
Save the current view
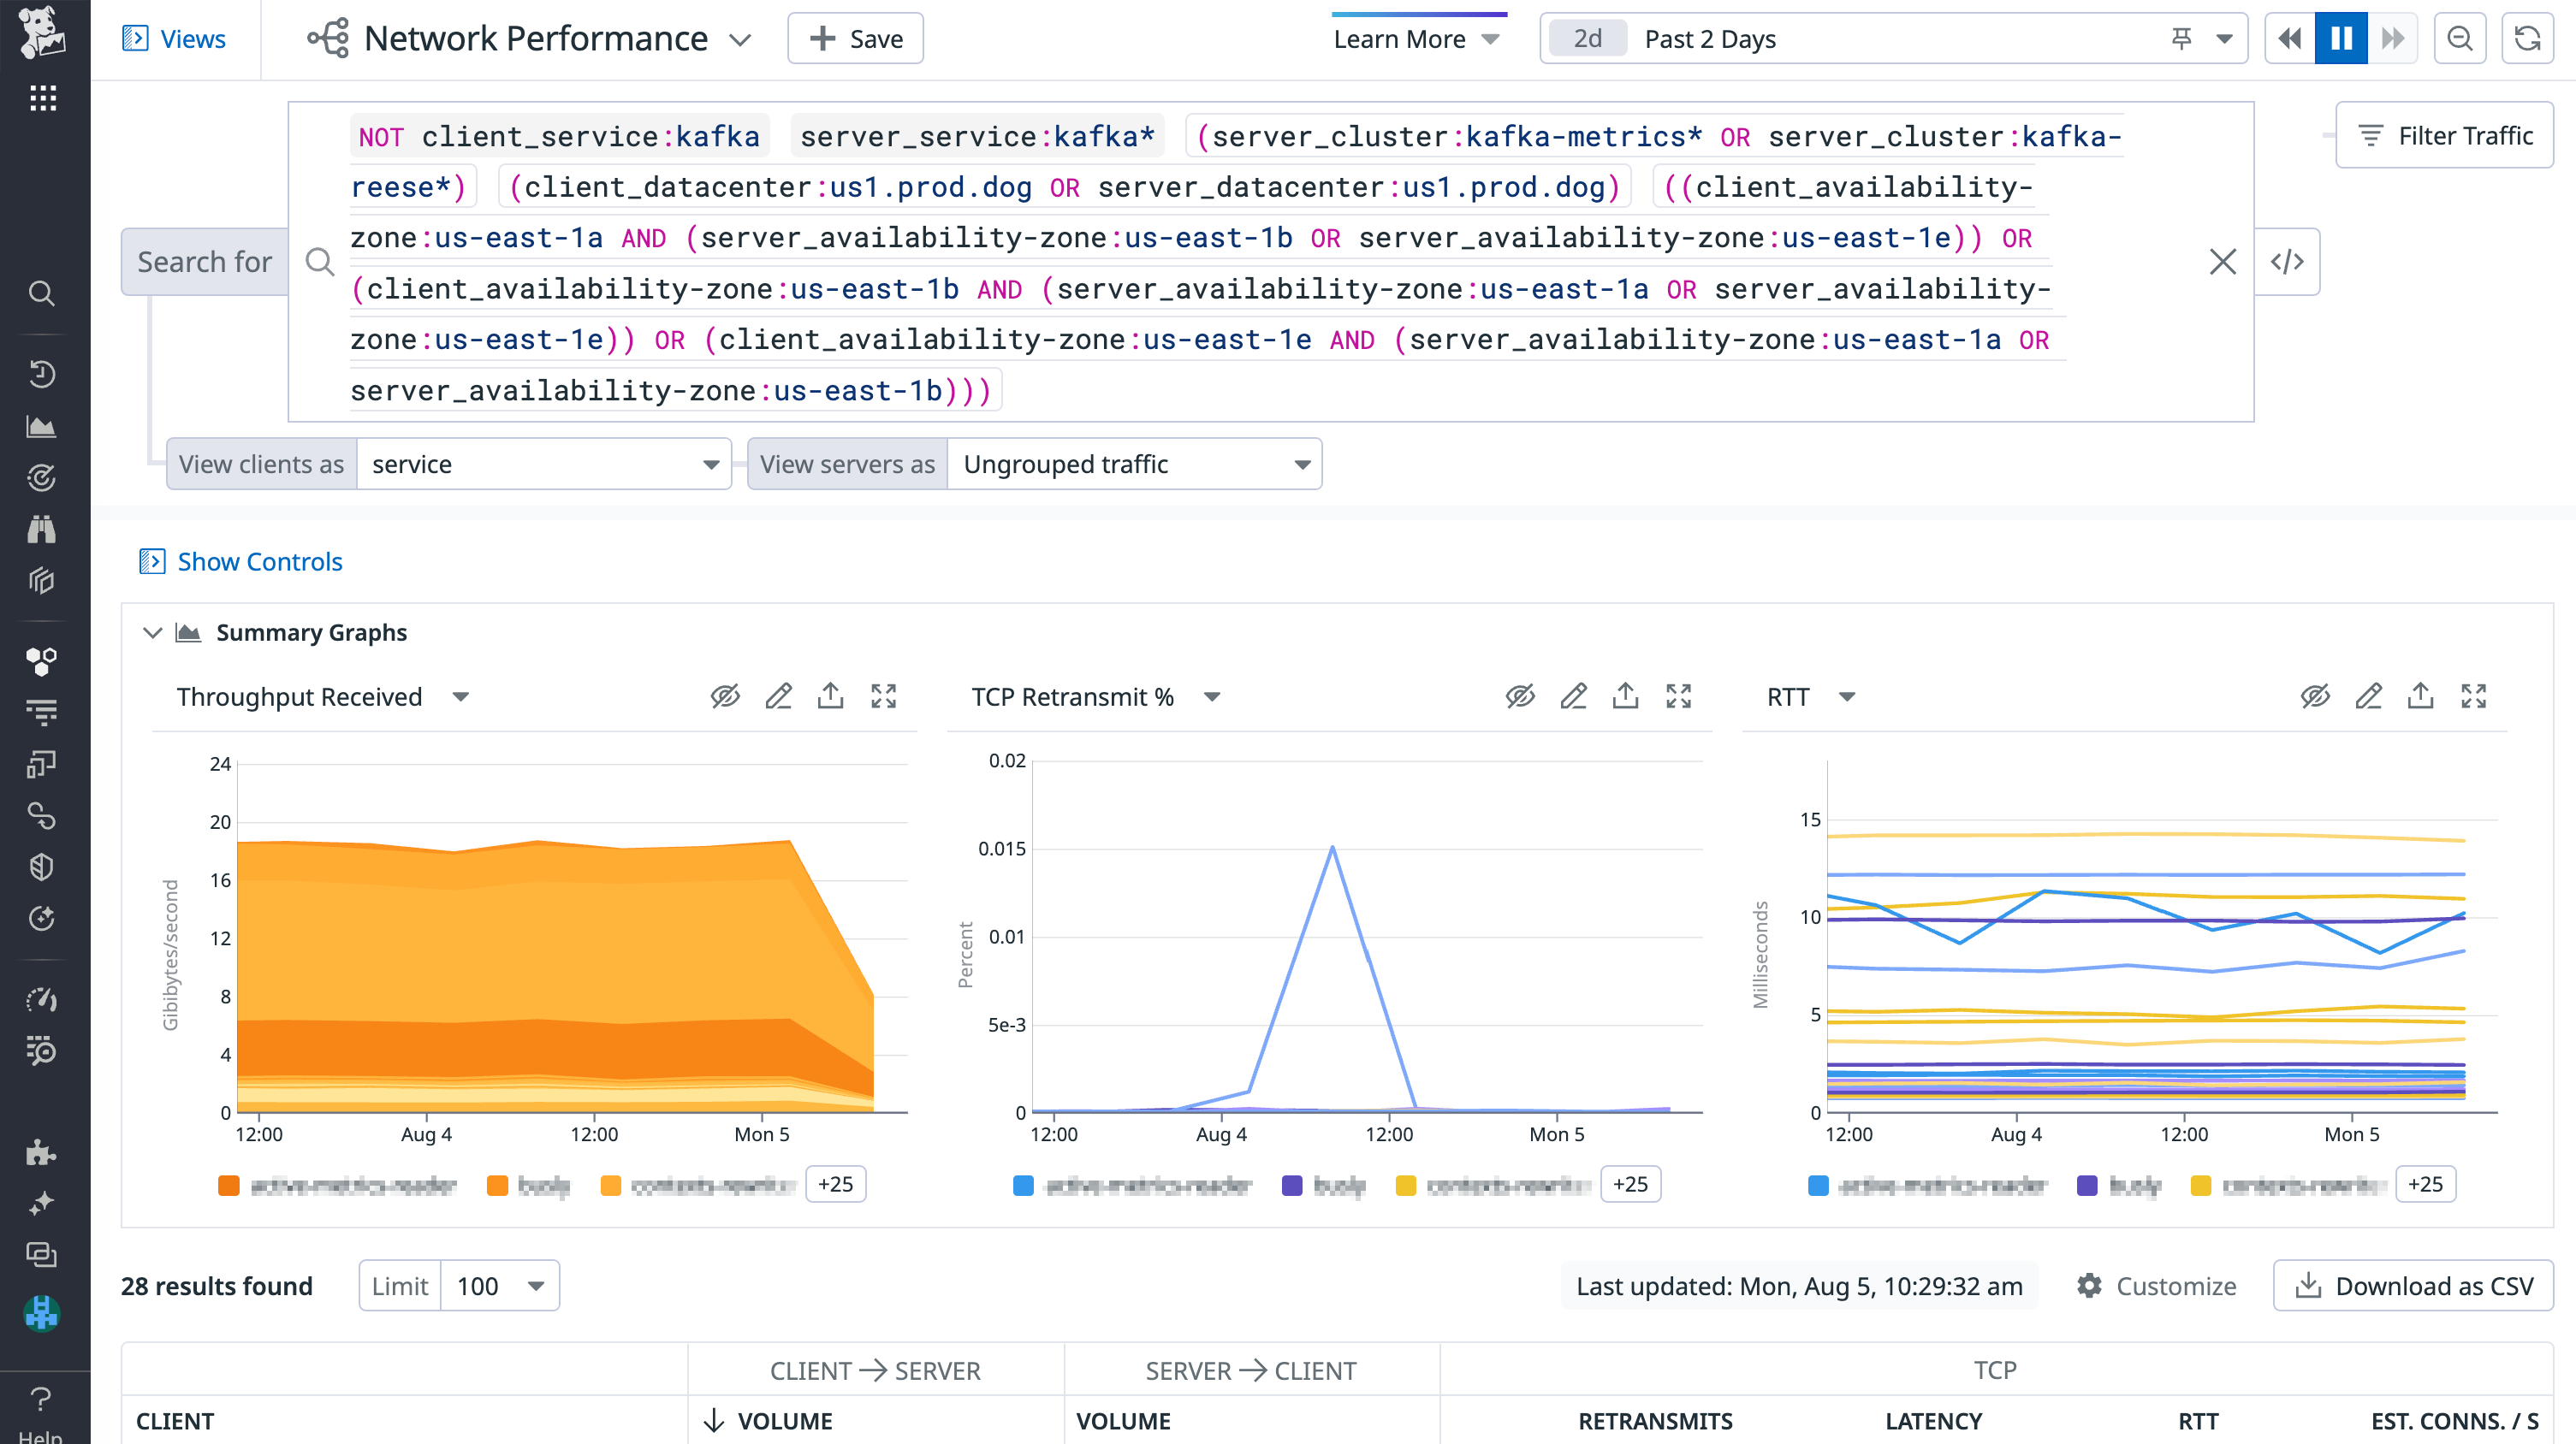pos(855,38)
